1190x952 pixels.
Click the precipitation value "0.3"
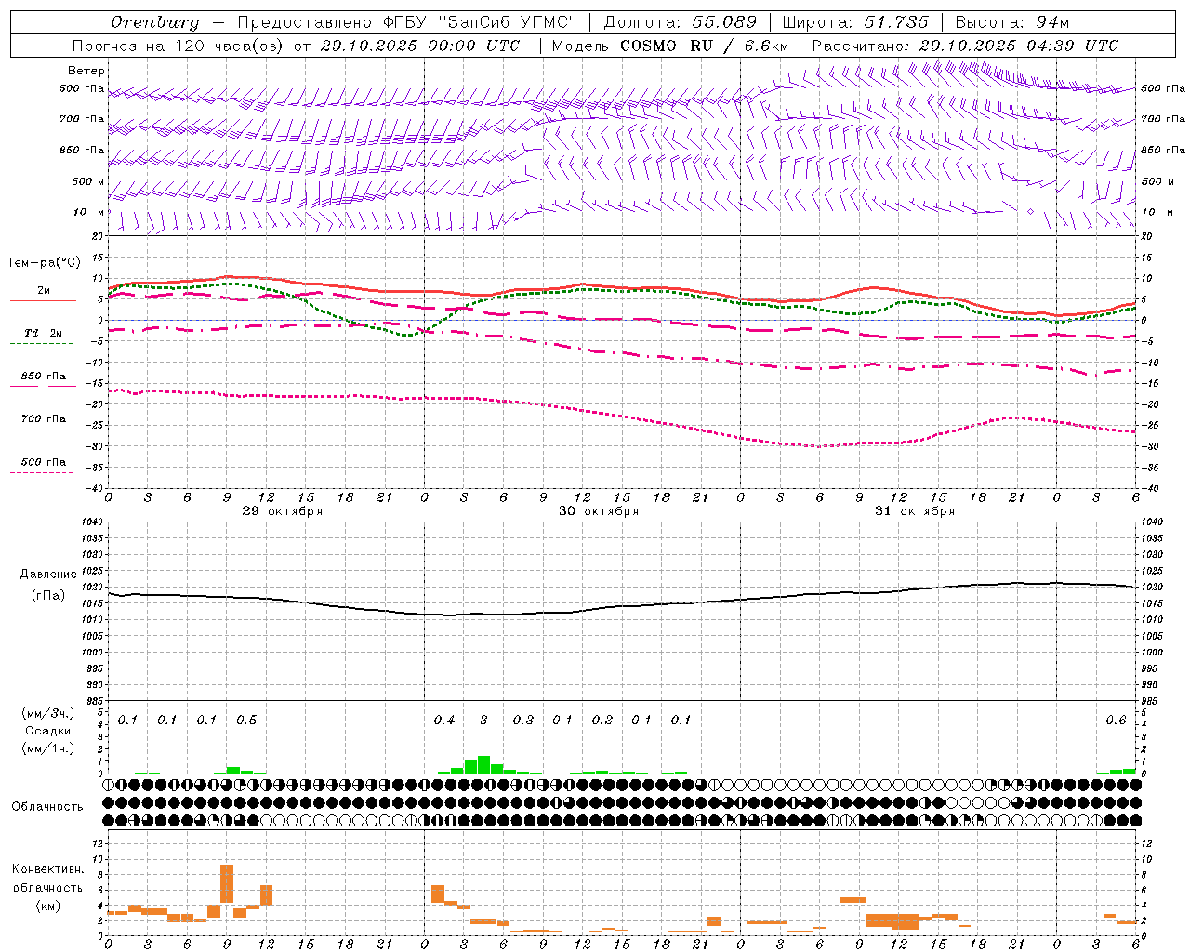pyautogui.click(x=523, y=720)
